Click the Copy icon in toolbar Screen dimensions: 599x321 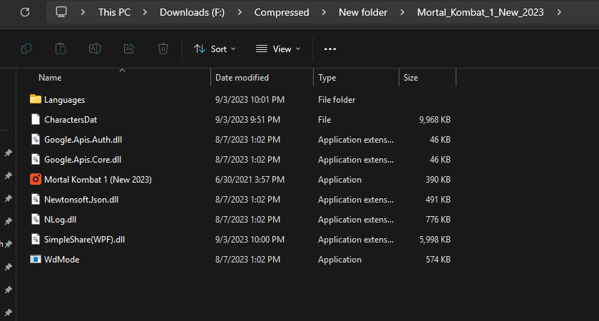click(26, 49)
